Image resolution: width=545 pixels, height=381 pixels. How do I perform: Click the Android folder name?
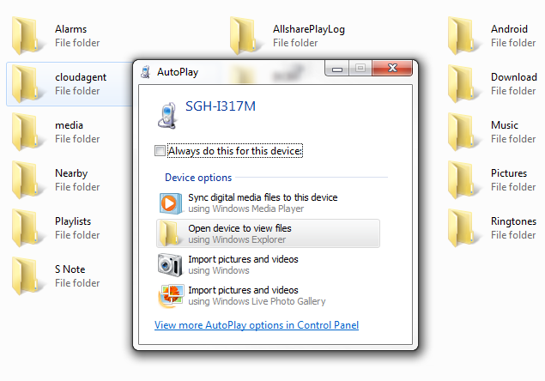point(509,29)
